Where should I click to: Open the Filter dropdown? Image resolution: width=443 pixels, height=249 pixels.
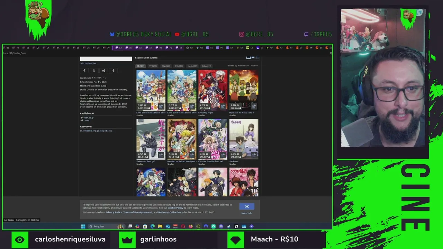pyautogui.click(x=254, y=66)
